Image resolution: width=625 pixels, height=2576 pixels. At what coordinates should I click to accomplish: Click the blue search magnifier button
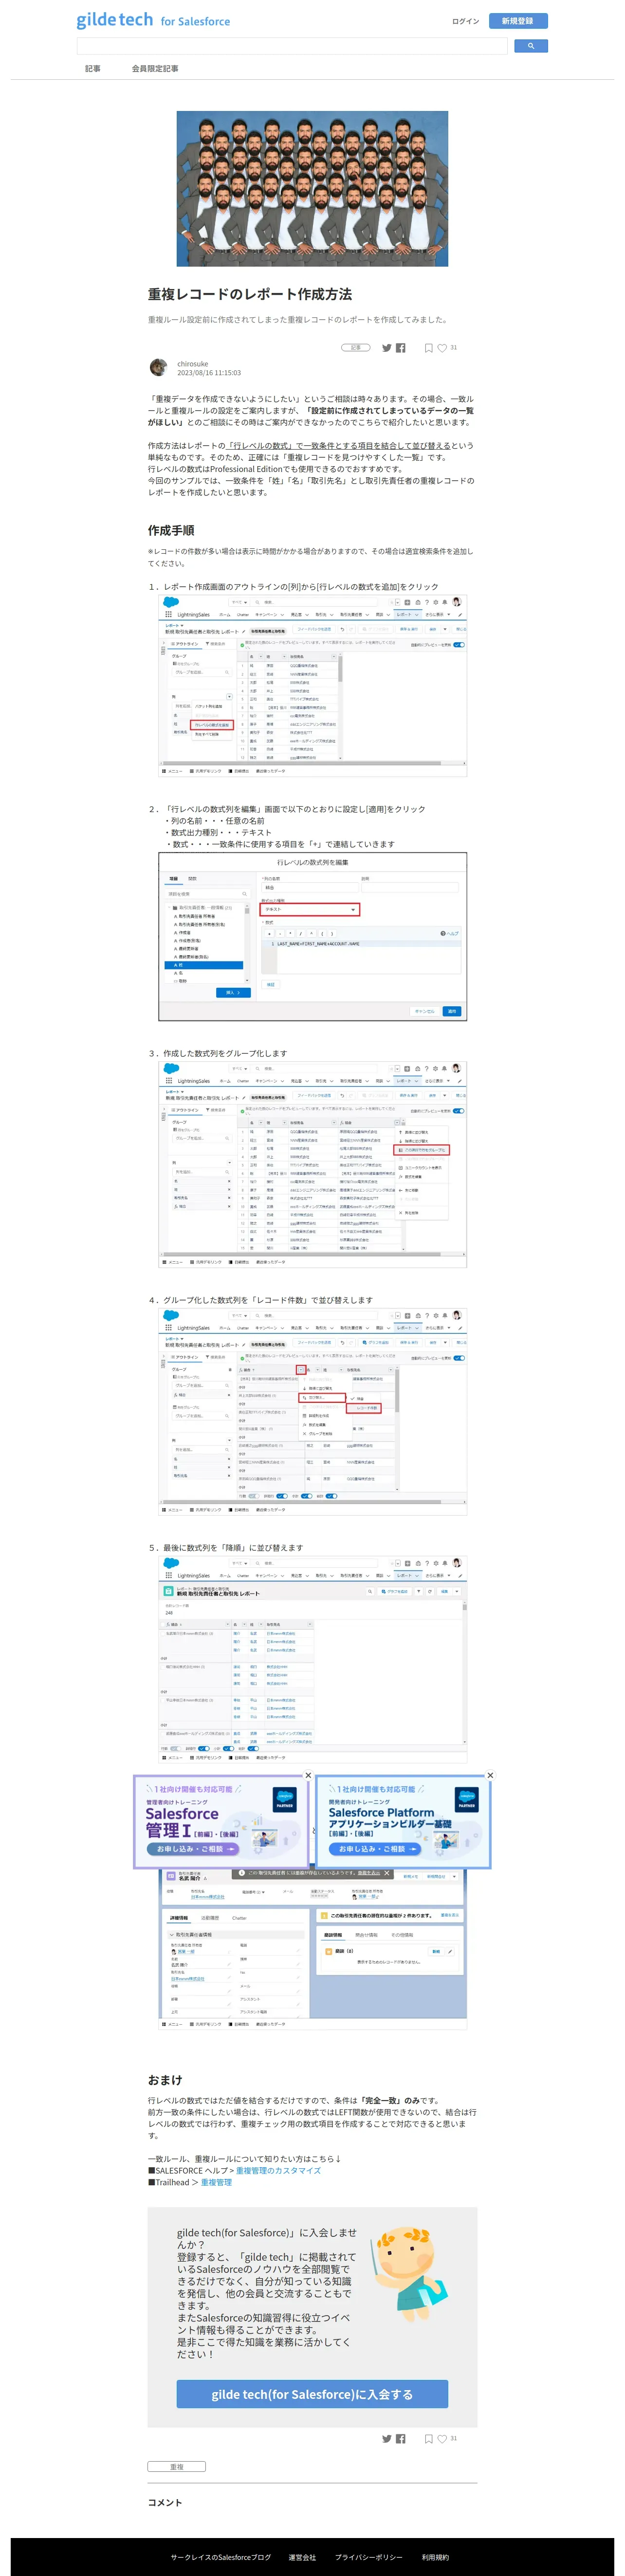coord(531,46)
